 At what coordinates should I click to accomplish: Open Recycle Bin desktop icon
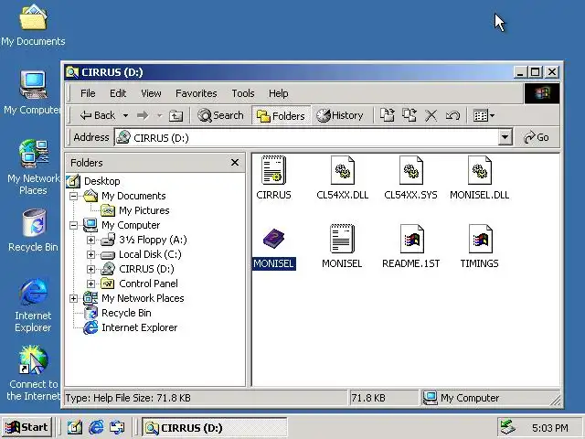33,230
